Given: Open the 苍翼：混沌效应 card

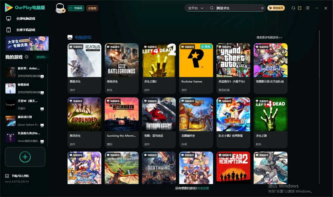Looking at the screenshot, I should click(159, 123).
